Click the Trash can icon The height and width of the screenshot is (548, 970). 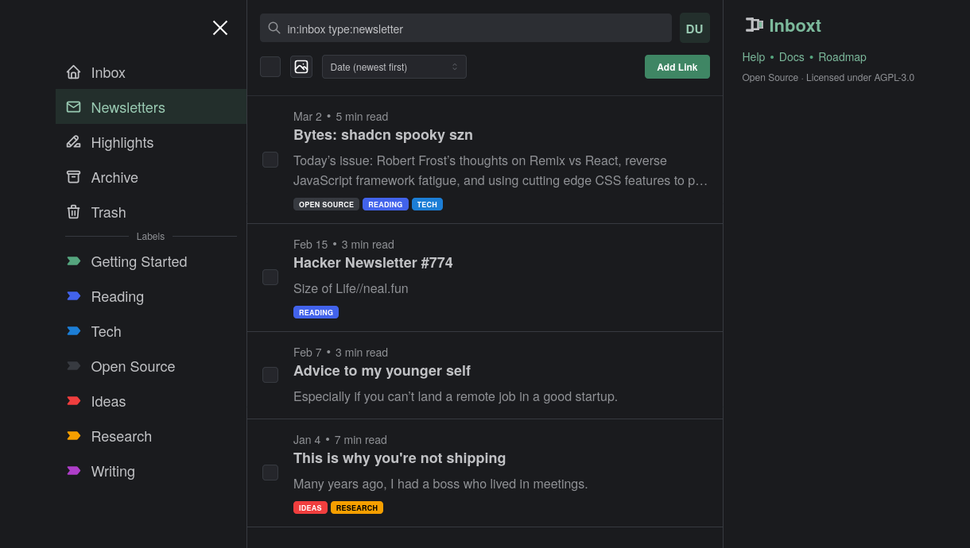click(x=73, y=212)
